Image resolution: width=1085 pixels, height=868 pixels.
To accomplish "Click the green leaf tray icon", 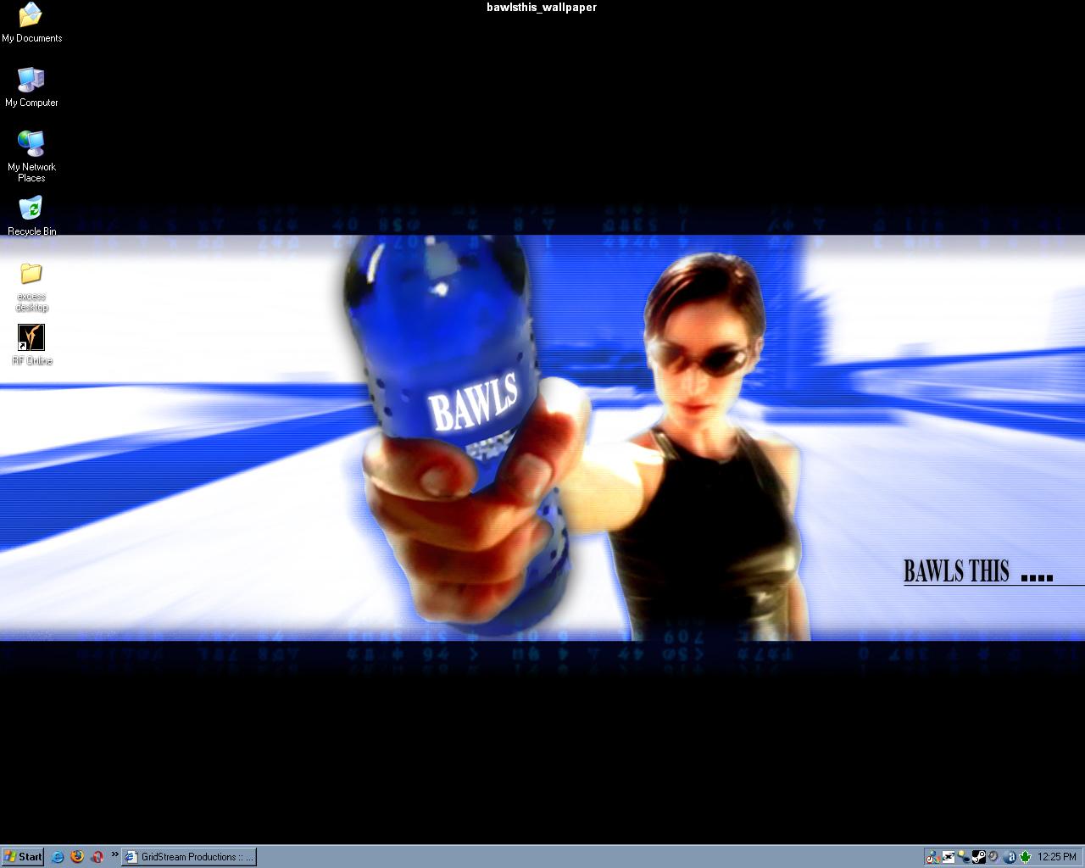I will 1025,857.
